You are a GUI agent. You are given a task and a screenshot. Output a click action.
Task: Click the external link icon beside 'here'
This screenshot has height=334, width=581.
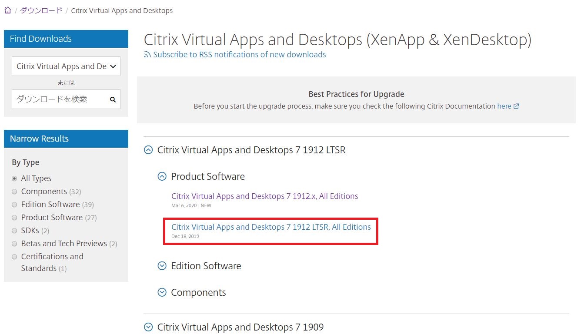(516, 106)
